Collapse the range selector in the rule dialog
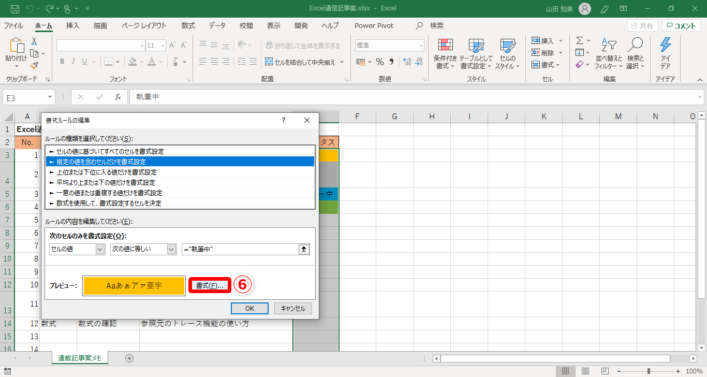Screen dimensions: 707x377 pyautogui.click(x=304, y=249)
